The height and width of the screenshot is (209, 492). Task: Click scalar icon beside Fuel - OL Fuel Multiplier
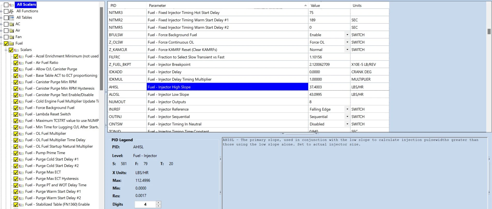coord(21,134)
